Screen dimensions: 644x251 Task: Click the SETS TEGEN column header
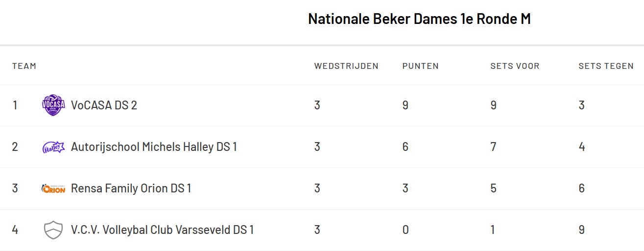click(606, 66)
